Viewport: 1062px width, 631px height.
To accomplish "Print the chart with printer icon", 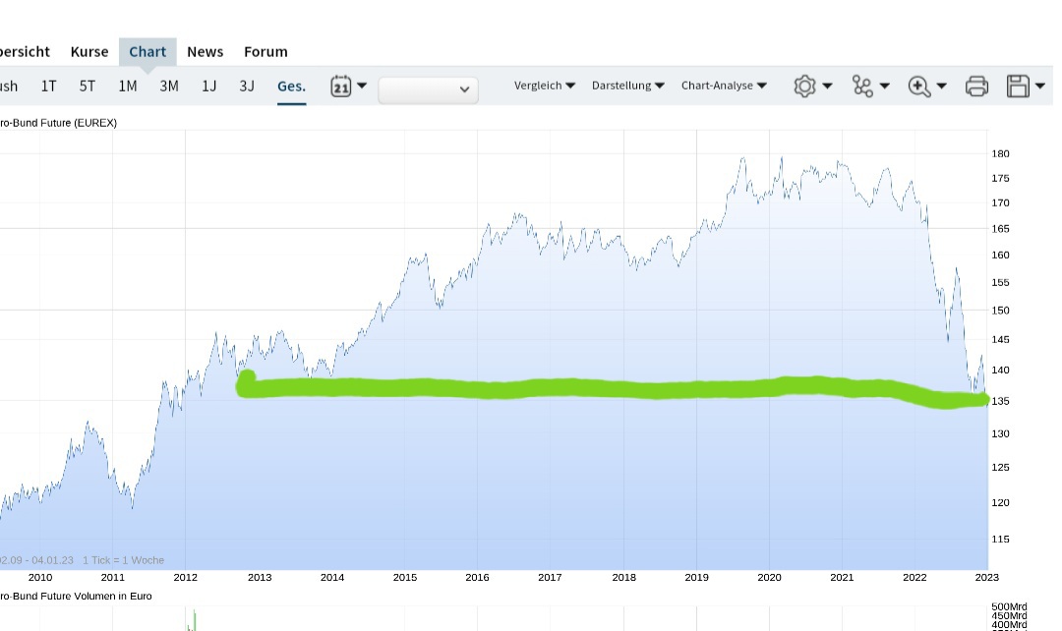I will [976, 86].
